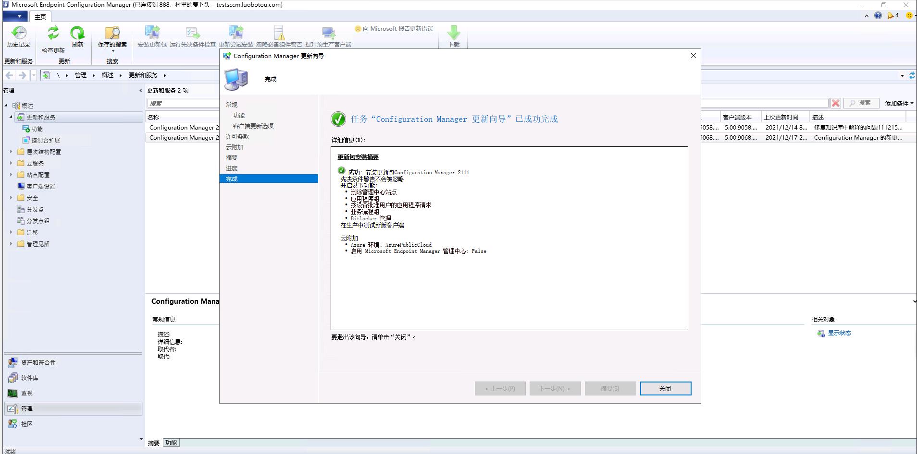Click Report update error to Microsoft
The height and width of the screenshot is (454, 917).
tap(394, 29)
